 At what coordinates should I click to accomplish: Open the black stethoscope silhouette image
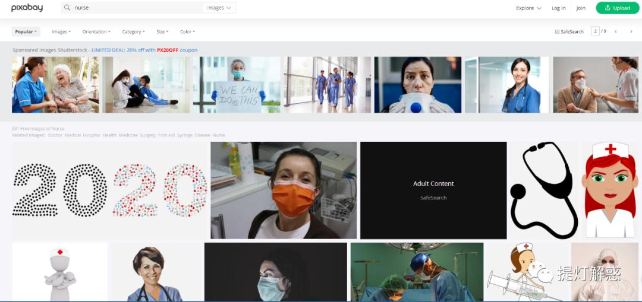[544, 190]
